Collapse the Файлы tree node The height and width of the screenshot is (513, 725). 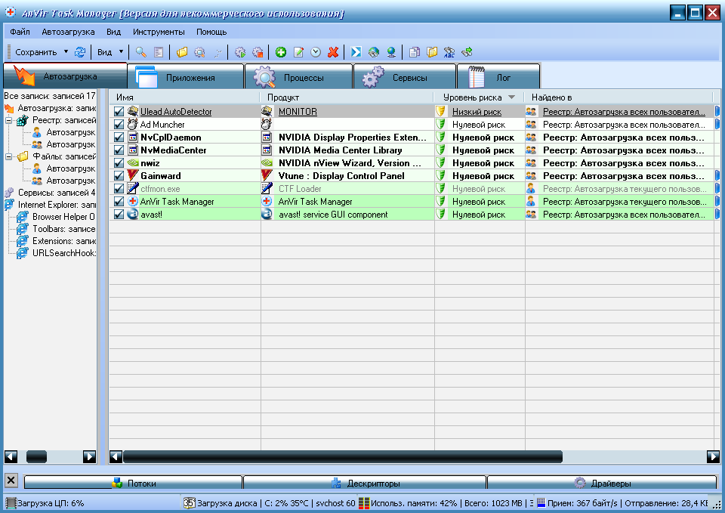tap(9, 156)
